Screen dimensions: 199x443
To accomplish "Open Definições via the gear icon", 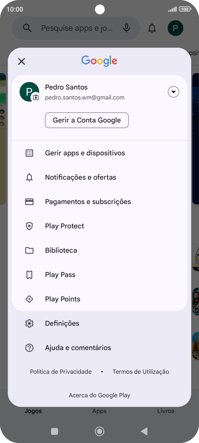I will 29,323.
